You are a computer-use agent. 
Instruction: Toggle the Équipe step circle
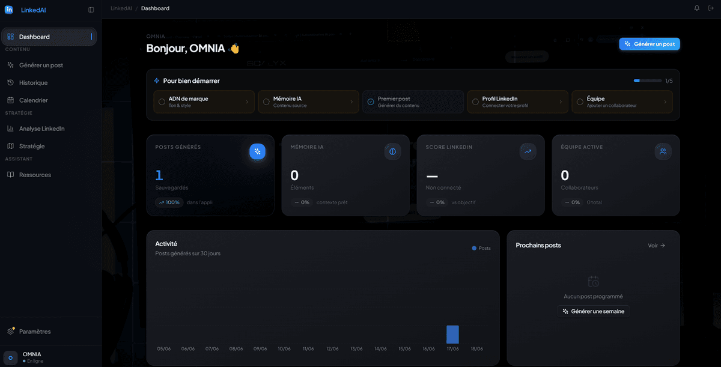point(580,102)
